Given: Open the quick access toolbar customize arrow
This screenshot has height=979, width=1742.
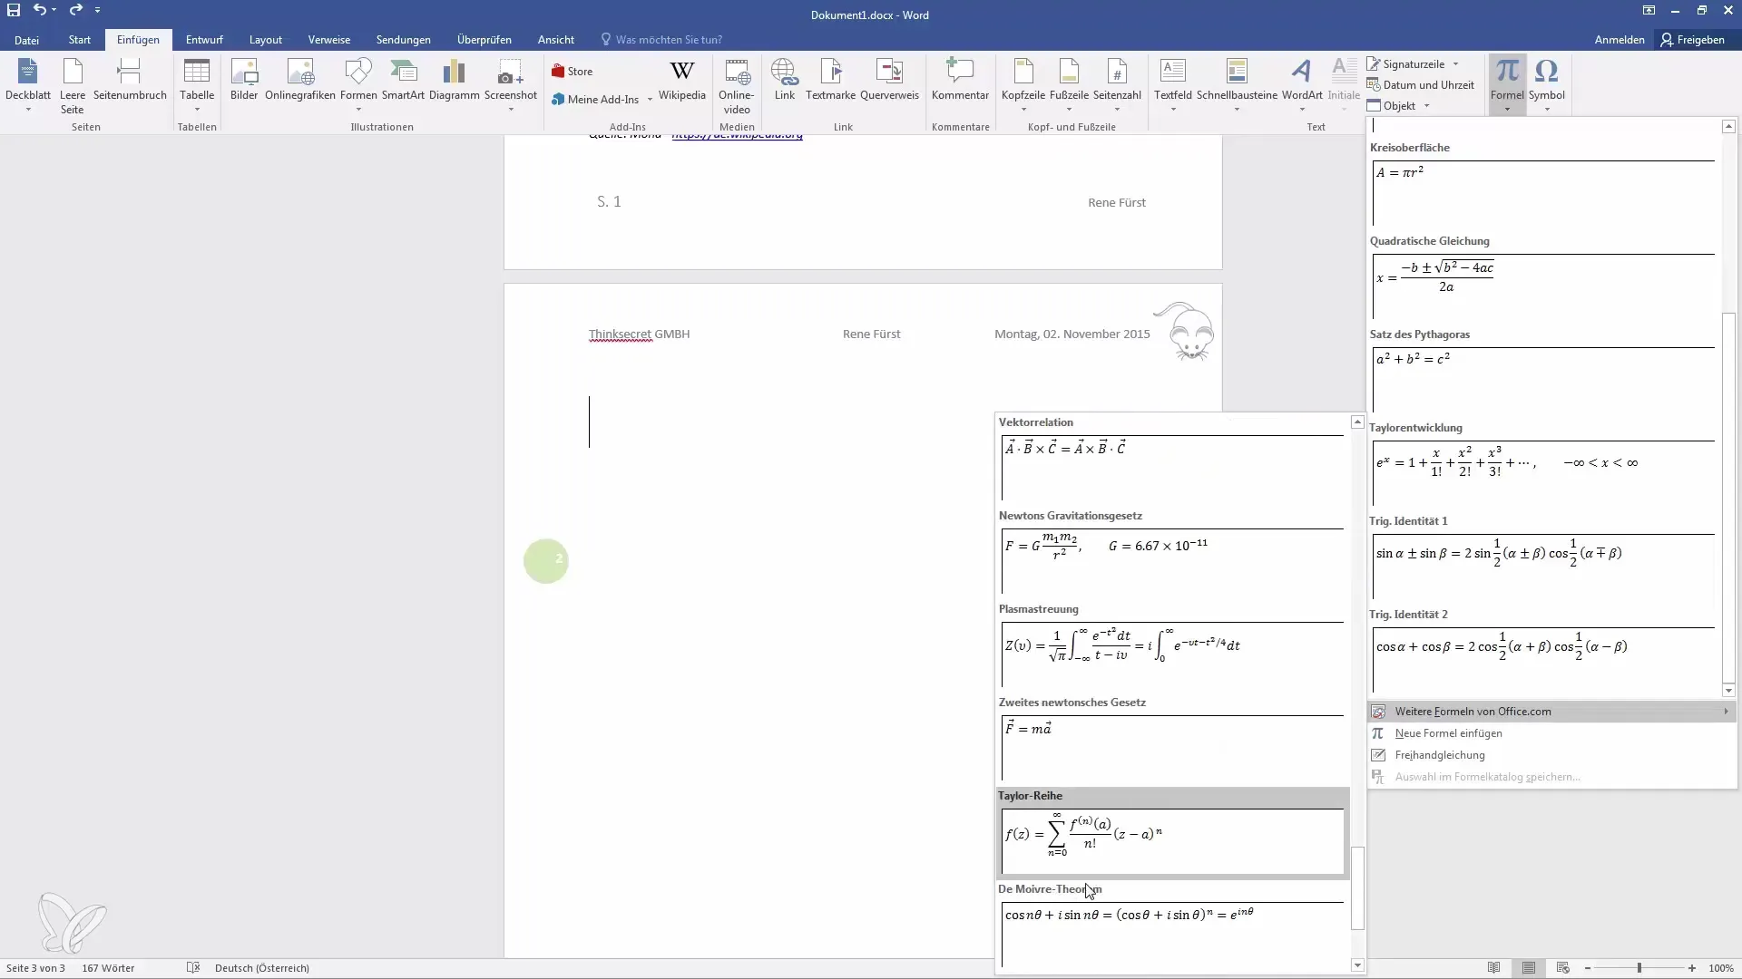Looking at the screenshot, I should [x=97, y=10].
